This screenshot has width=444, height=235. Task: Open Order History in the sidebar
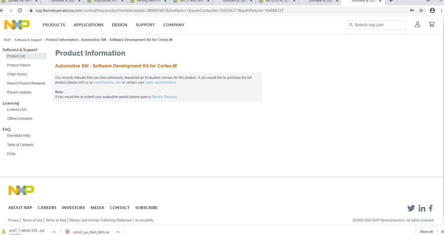coord(17,74)
